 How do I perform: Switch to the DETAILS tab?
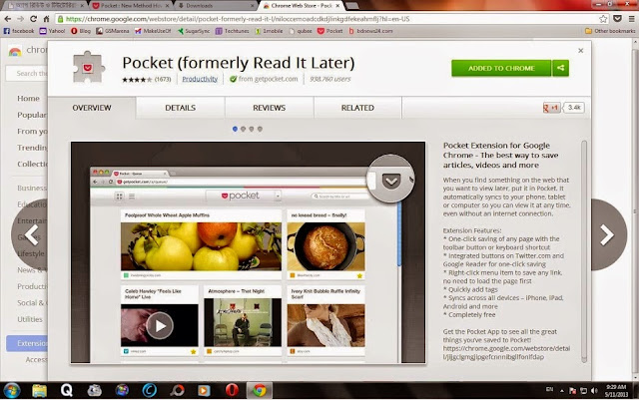point(180,108)
